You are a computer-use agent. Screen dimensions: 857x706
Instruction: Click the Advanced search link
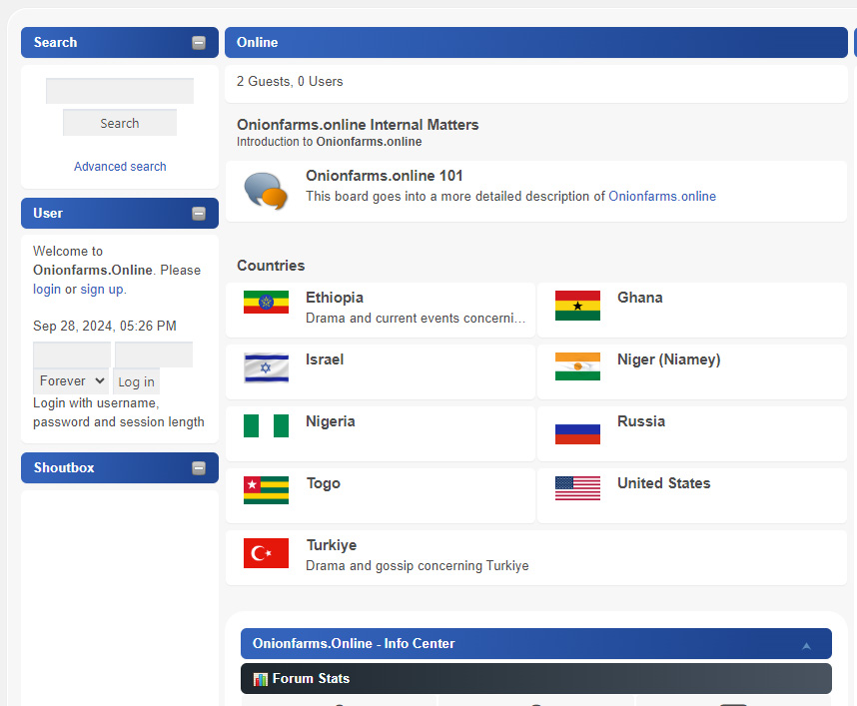[120, 167]
